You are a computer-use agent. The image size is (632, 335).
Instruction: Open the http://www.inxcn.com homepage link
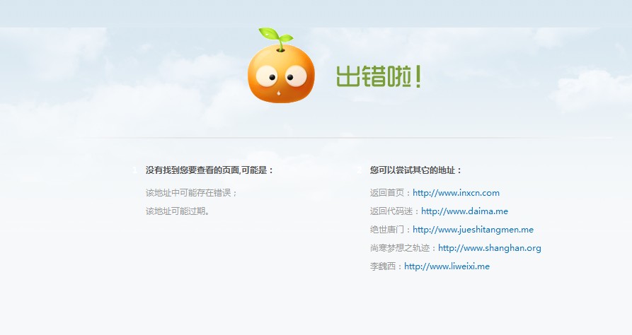[456, 193]
